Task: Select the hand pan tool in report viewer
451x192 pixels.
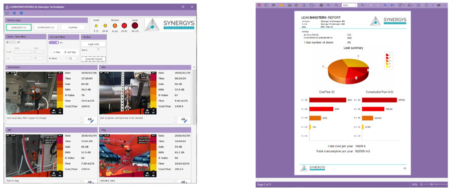Action: coord(321,5)
